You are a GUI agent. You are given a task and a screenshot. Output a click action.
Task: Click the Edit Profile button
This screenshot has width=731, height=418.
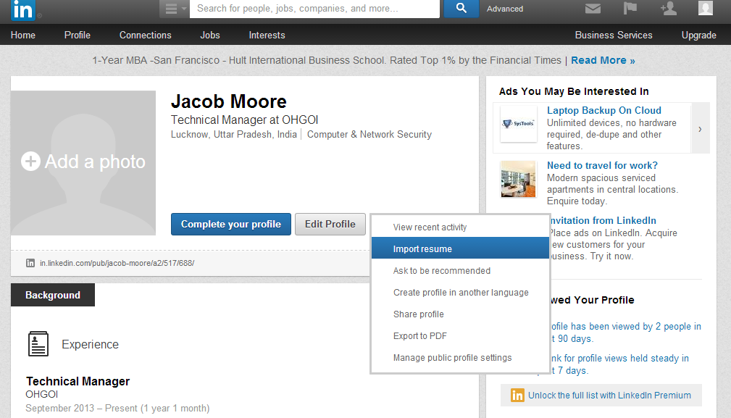330,224
